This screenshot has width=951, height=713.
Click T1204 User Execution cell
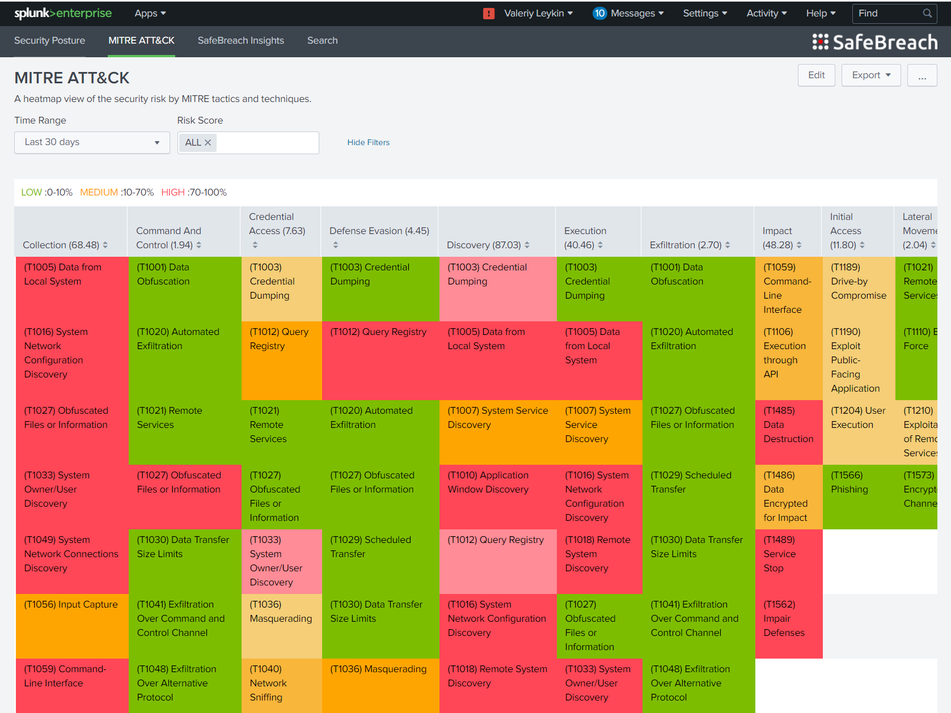click(x=859, y=432)
